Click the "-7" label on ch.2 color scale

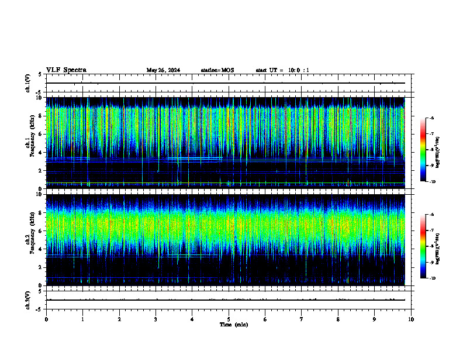(x=431, y=230)
